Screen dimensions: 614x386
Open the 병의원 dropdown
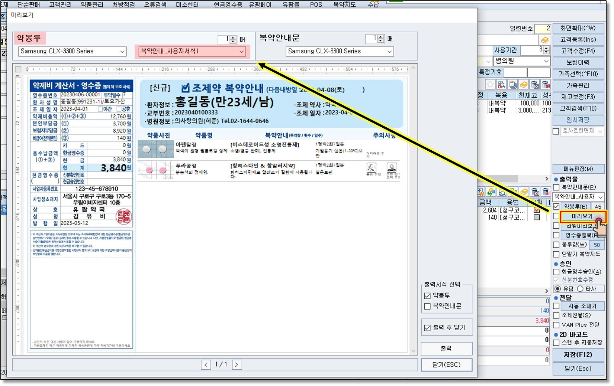click(x=546, y=61)
